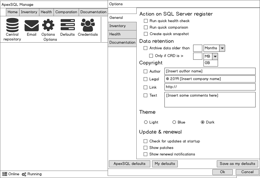
Task: Tick the Link copyright checkbox
Action: 146,87
